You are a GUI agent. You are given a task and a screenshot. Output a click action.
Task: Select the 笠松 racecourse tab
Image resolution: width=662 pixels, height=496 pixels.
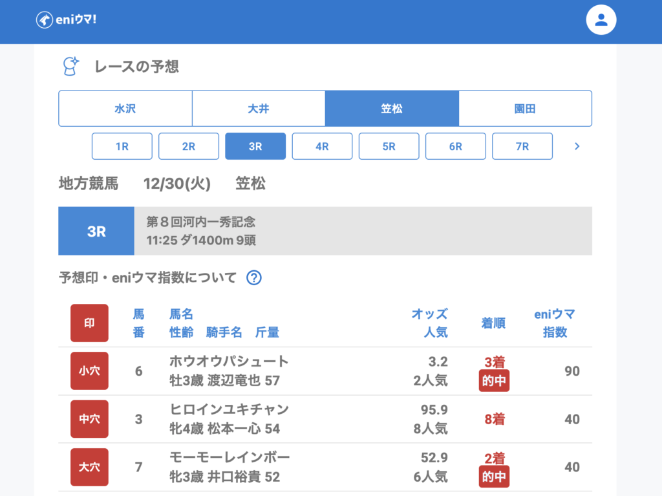[x=392, y=109]
